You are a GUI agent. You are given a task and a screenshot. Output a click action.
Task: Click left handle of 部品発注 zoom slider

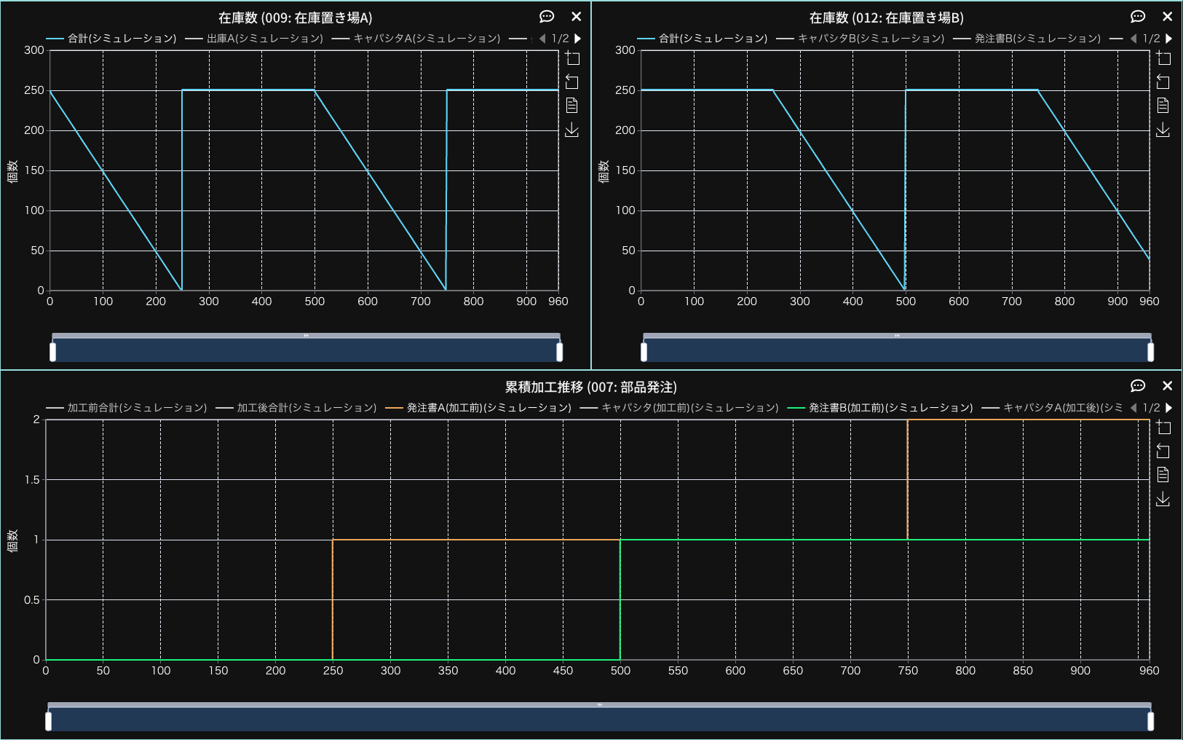(x=48, y=721)
